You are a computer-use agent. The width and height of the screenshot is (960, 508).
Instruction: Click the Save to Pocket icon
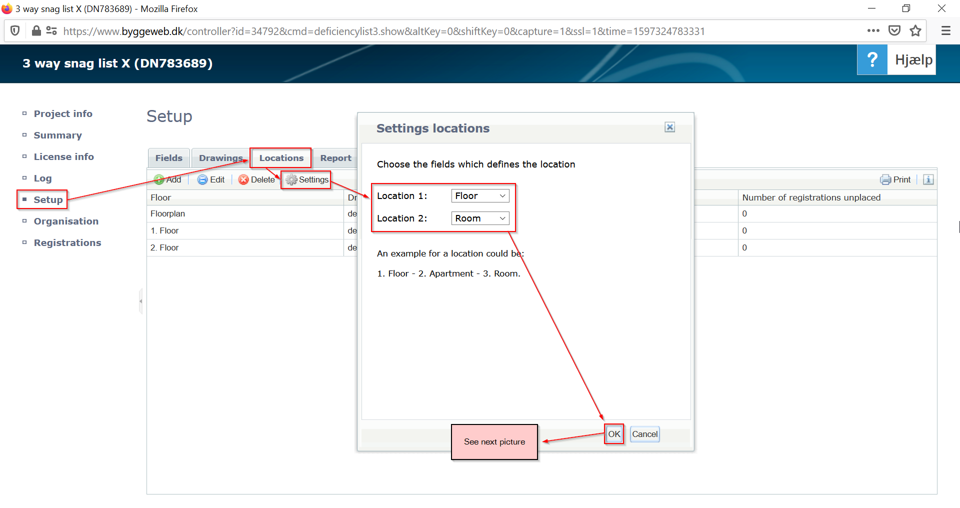(894, 31)
